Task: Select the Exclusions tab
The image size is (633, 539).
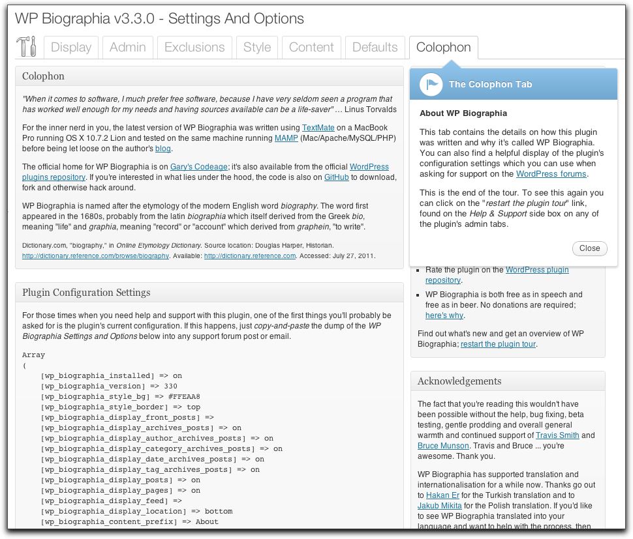Action: [194, 48]
